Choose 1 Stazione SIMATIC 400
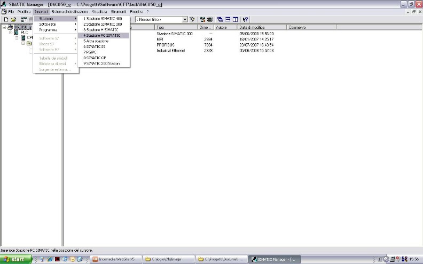 tap(104, 19)
